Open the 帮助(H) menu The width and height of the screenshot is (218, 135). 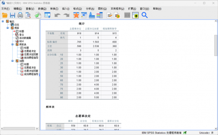coord(157,9)
